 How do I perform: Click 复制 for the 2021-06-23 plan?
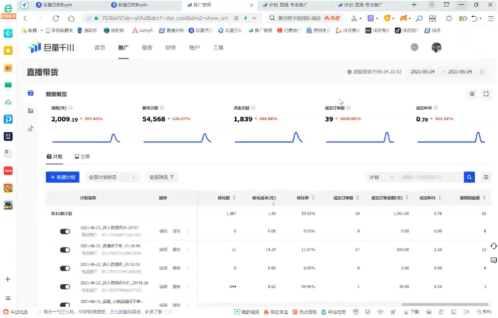pos(177,231)
